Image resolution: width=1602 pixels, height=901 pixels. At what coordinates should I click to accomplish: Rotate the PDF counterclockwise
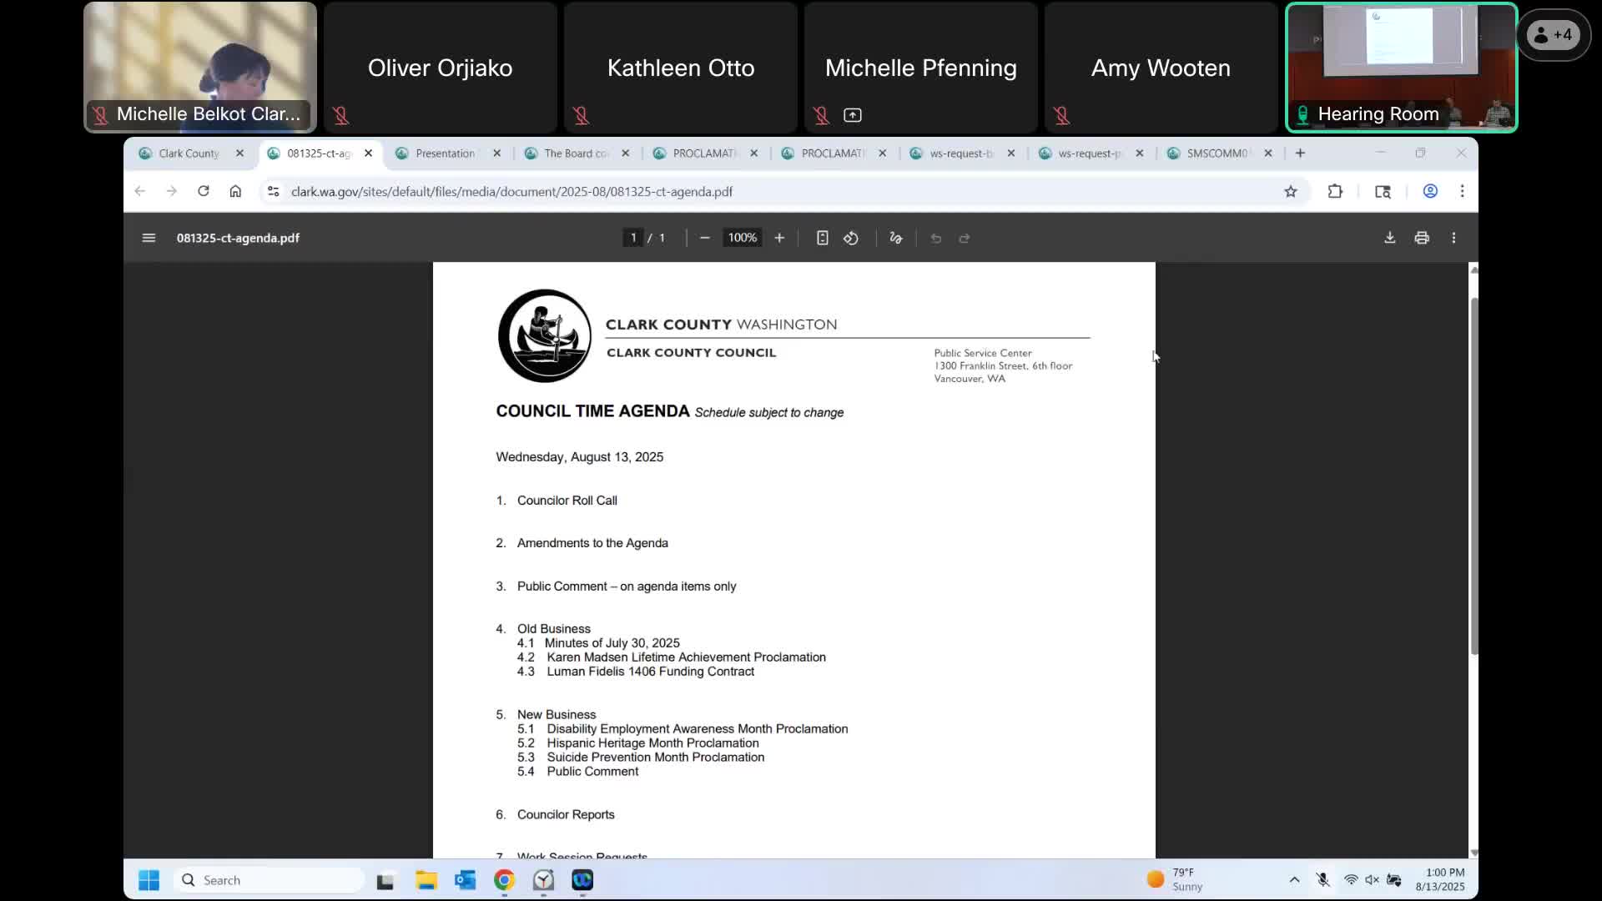850,238
